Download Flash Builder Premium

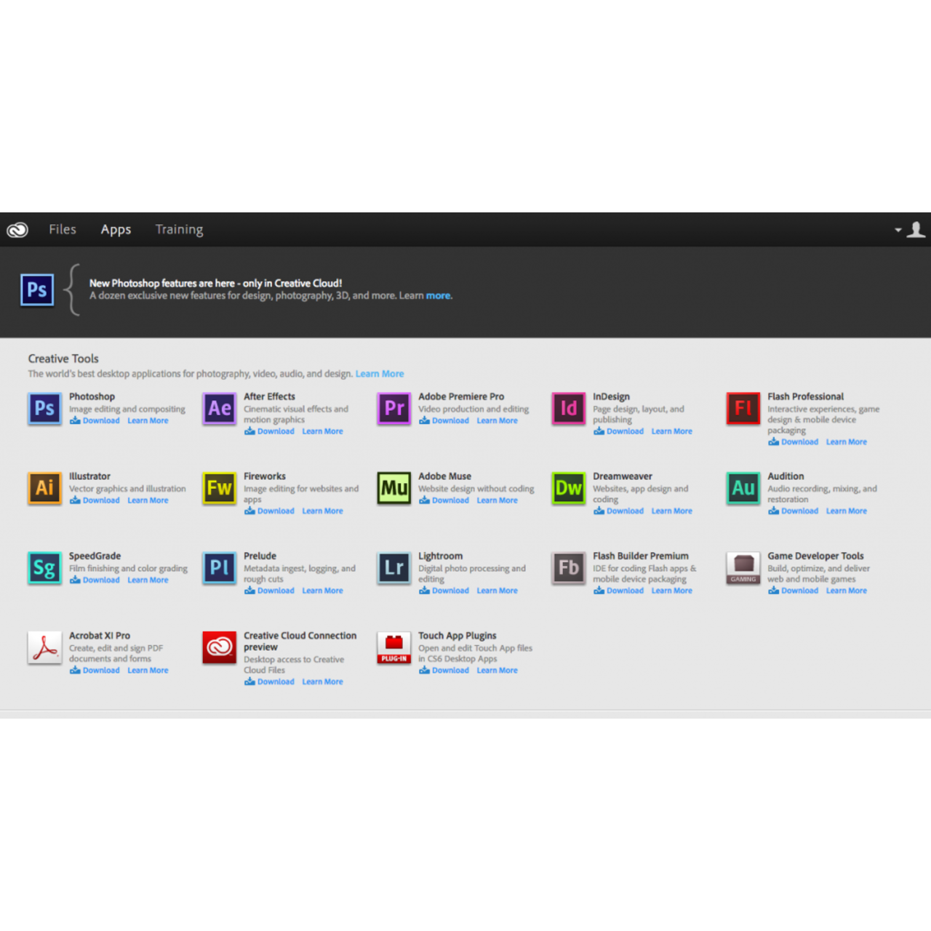pos(618,591)
